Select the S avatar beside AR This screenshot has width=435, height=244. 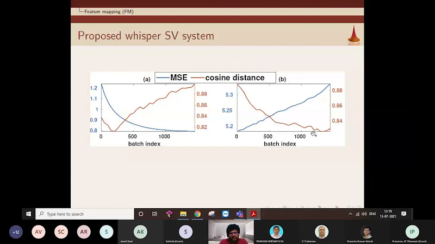pyautogui.click(x=106, y=232)
